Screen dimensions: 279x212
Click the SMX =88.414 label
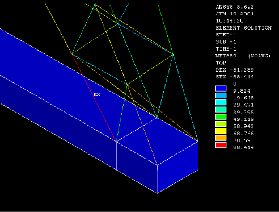(235, 77)
